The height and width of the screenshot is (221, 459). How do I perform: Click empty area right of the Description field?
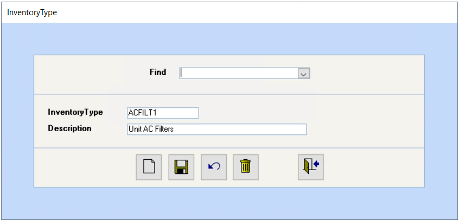(x=365, y=129)
